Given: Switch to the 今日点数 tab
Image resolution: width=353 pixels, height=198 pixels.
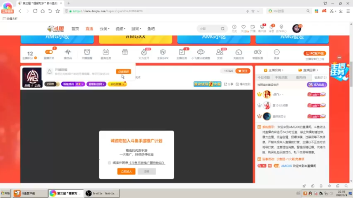Looking at the screenshot, I should point(263,77).
